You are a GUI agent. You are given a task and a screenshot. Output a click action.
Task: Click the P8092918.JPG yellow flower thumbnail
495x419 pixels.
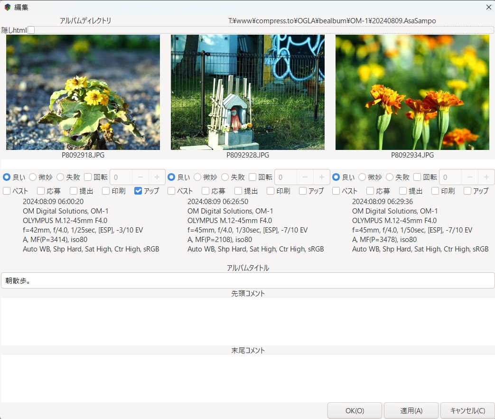click(x=83, y=92)
